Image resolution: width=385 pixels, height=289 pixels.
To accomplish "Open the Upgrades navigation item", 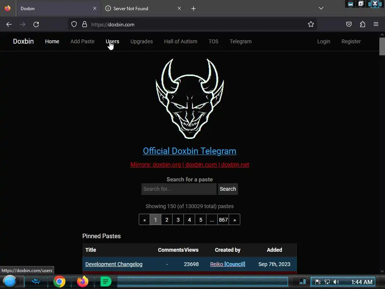I will point(141,41).
